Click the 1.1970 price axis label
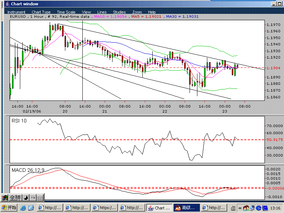The height and width of the screenshot is (213, 284). pos(273,24)
